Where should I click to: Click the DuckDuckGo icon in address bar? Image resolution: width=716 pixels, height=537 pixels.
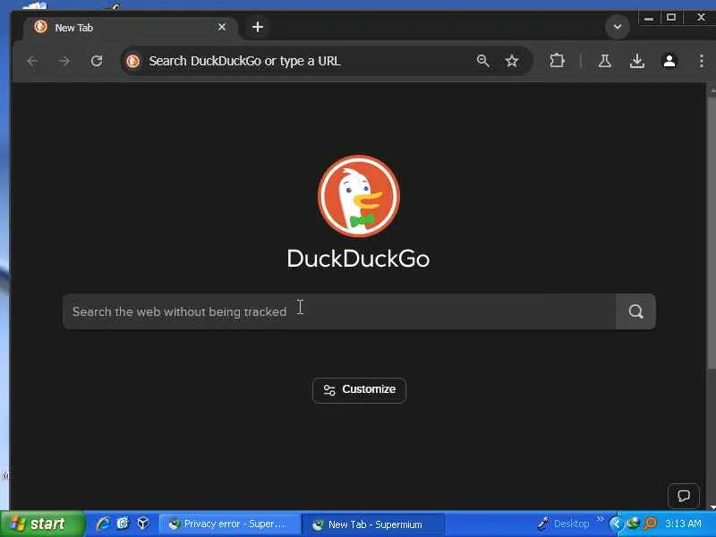coord(132,61)
